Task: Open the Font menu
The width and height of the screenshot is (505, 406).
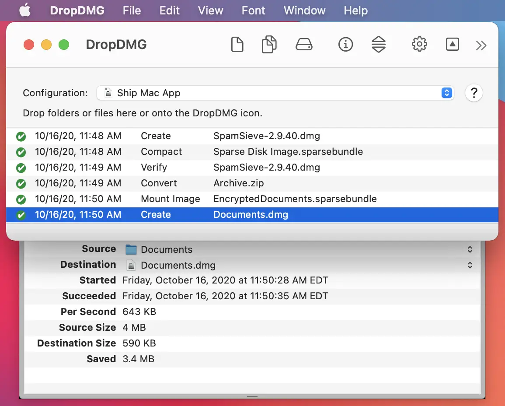Action: (x=253, y=10)
